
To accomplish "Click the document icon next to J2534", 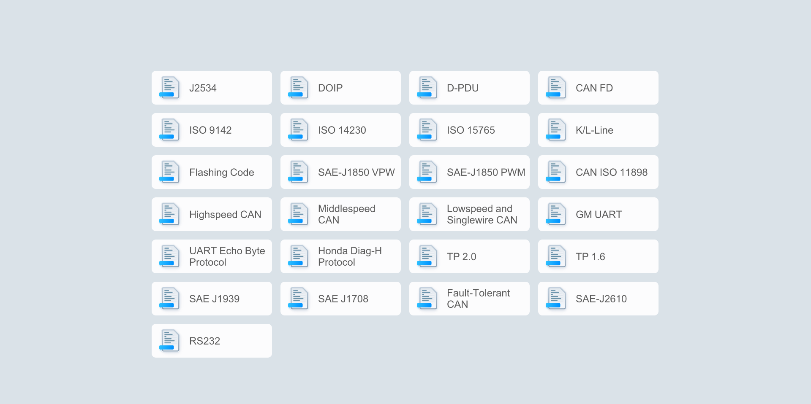I will pos(169,88).
